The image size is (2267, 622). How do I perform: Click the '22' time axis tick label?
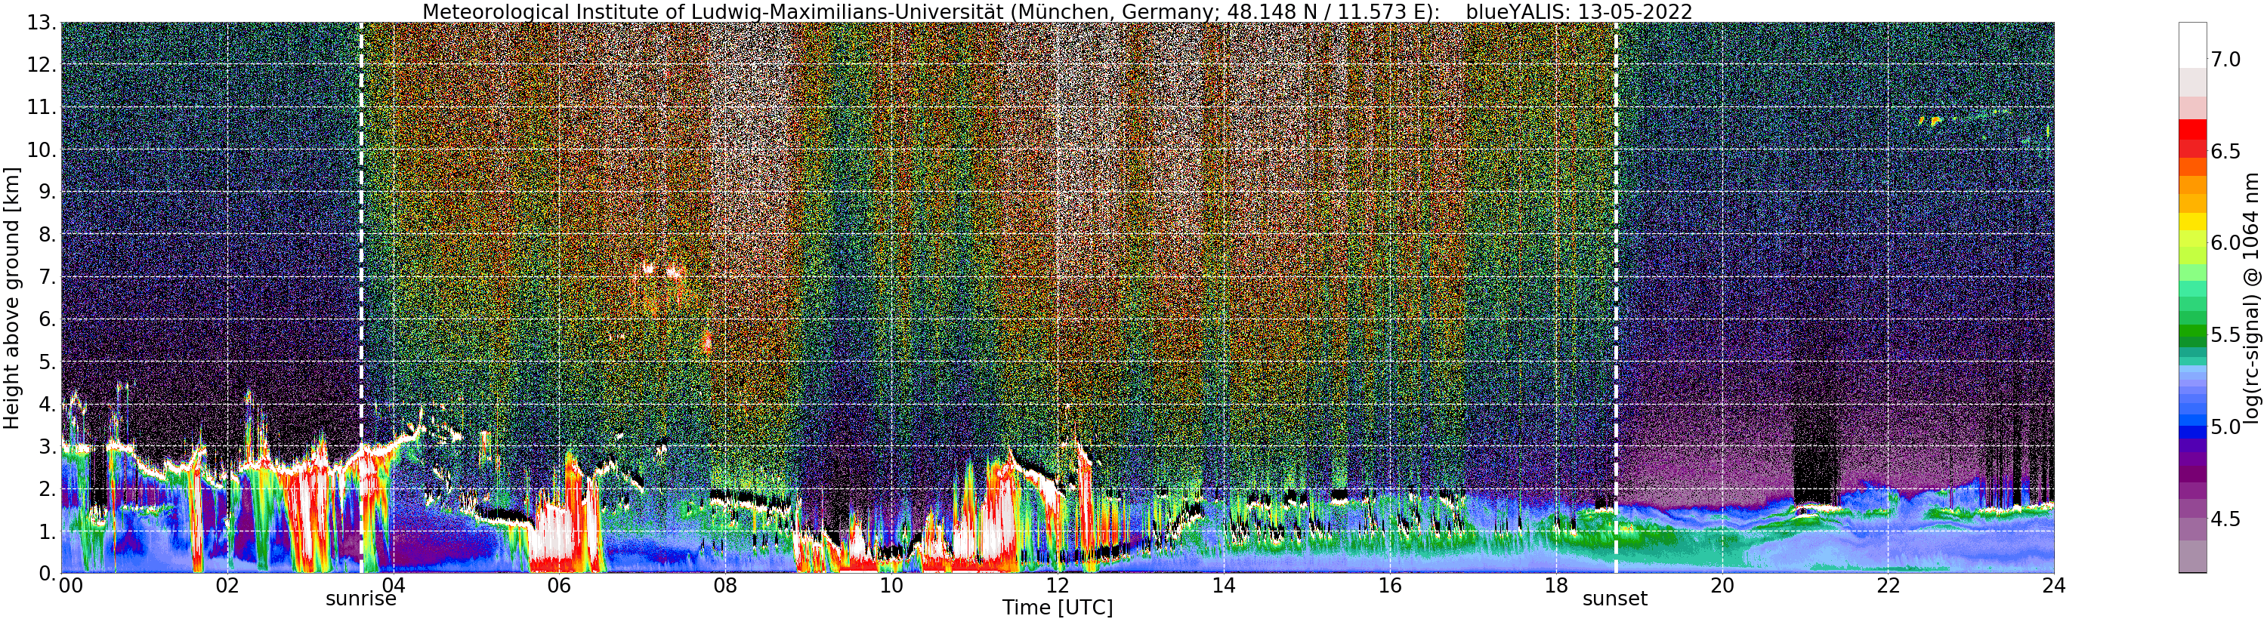pyautogui.click(x=1888, y=585)
